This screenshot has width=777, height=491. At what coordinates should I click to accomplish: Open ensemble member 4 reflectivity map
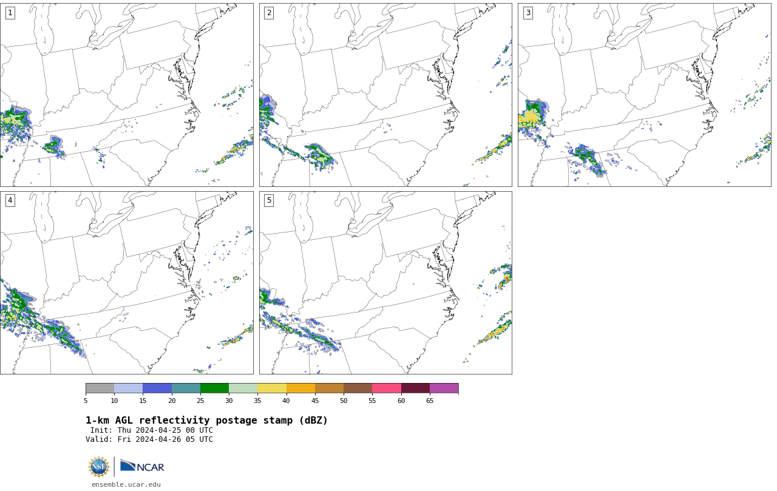[x=126, y=283]
